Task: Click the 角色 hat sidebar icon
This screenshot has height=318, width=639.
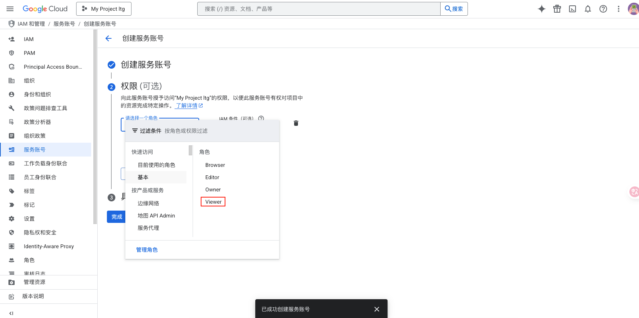Action: [12, 260]
